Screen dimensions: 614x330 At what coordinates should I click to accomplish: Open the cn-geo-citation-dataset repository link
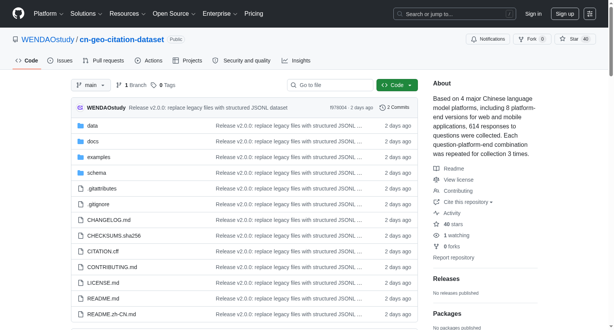click(122, 39)
